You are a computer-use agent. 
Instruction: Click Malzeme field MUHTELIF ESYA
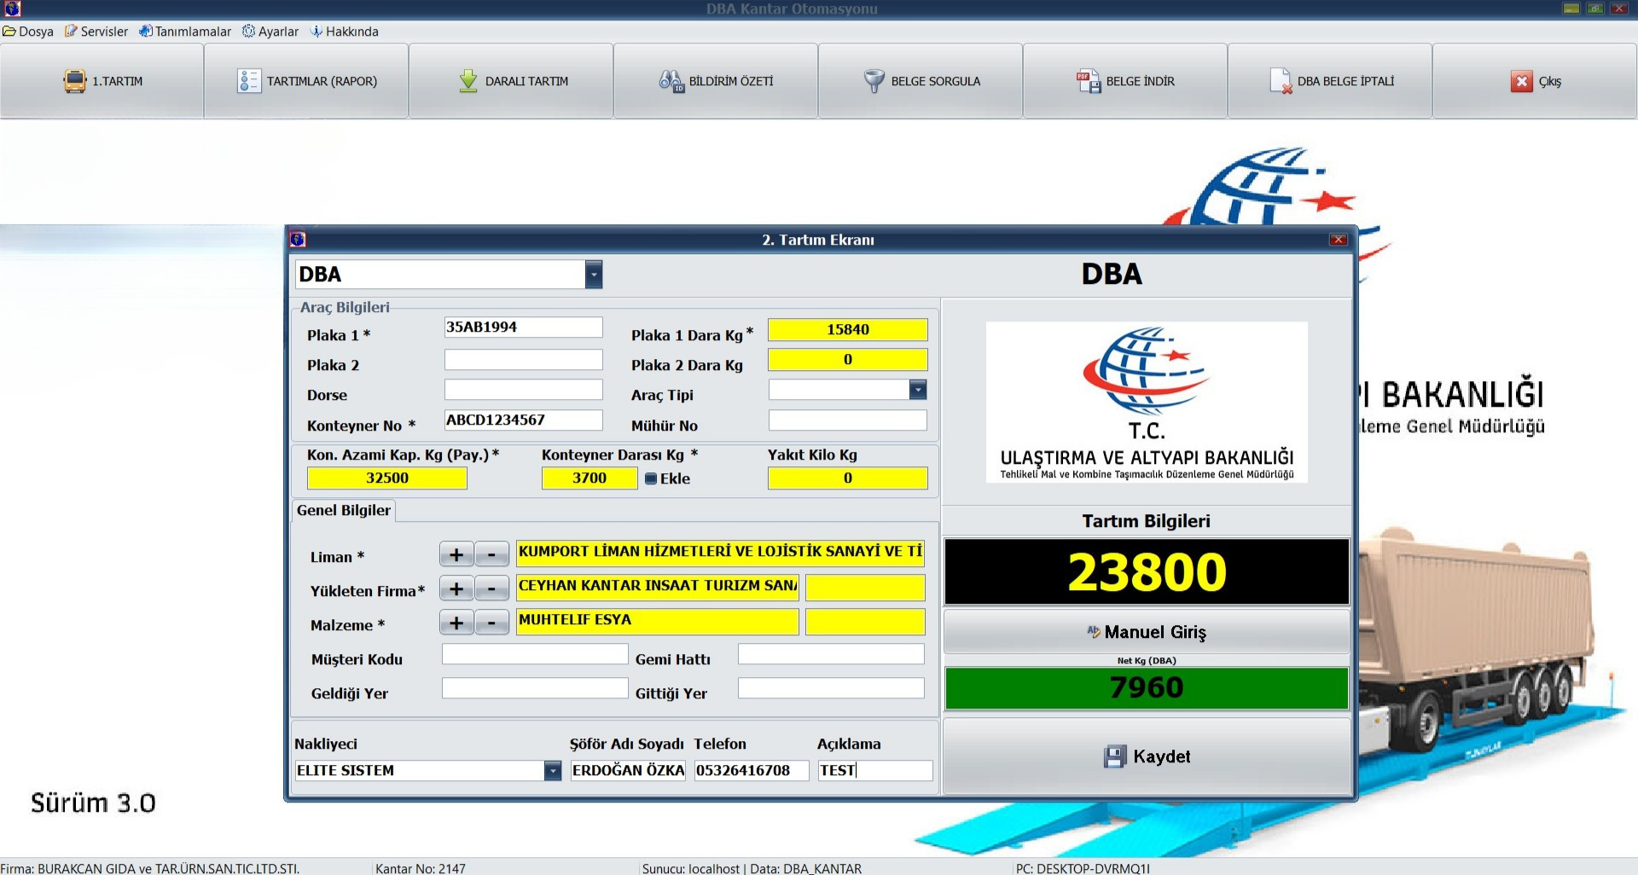point(657,621)
